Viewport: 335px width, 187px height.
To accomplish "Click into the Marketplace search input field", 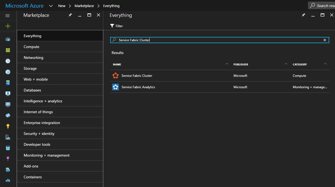I will point(219,40).
